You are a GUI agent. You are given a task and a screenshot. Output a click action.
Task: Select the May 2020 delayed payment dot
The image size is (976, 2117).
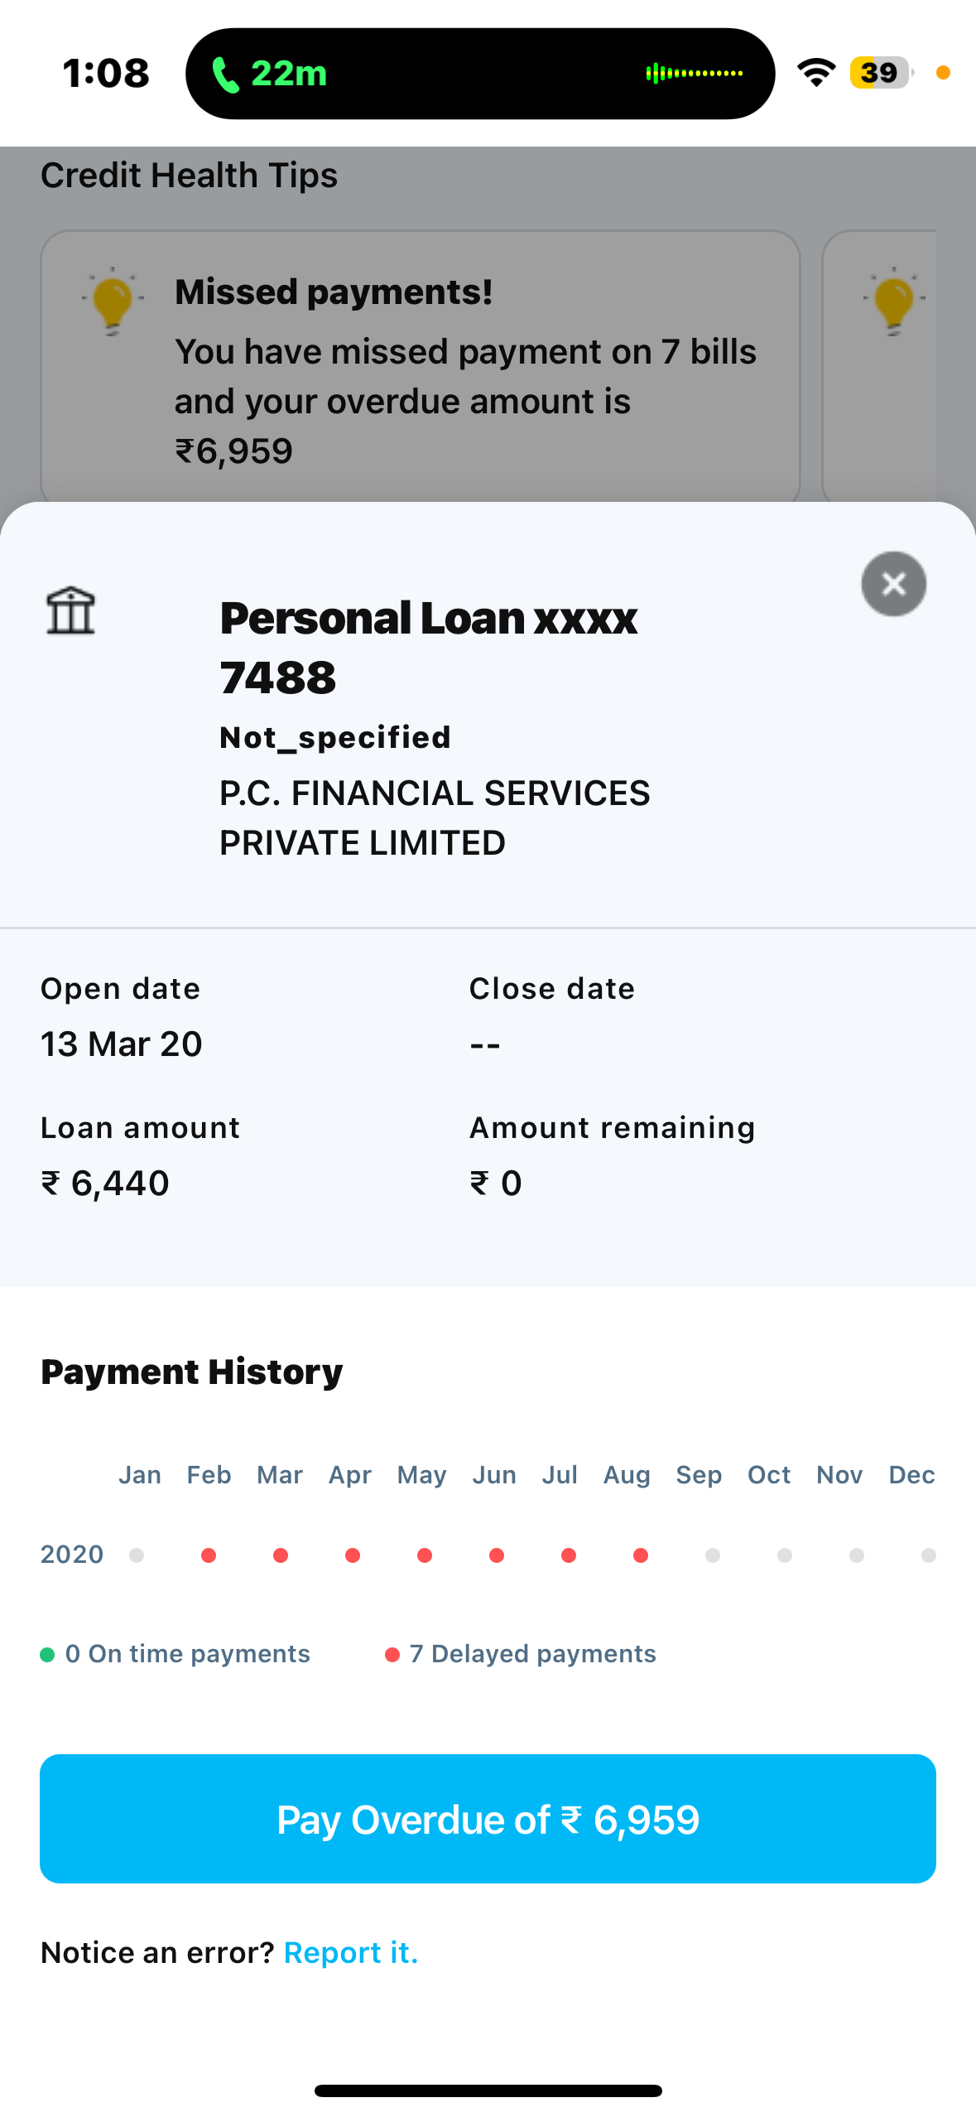(425, 1555)
